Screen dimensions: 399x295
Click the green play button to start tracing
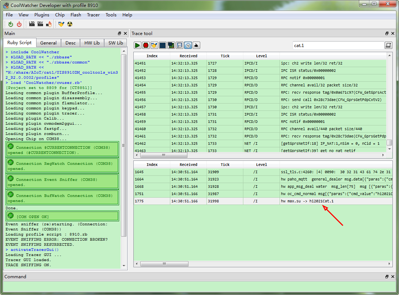(137, 45)
